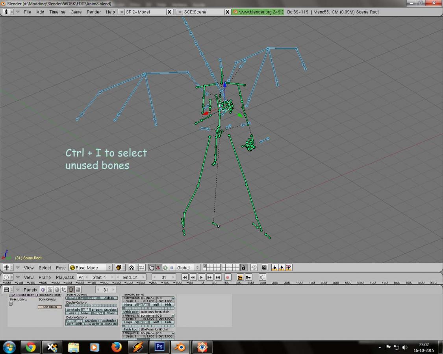Open the Render menu
The height and width of the screenshot is (354, 443).
(94, 12)
